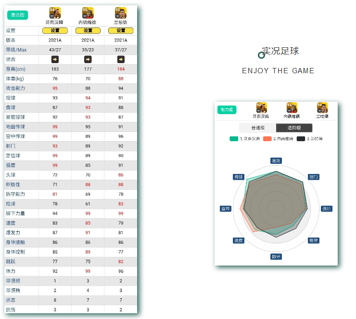Click 兰帕德 avatar in radar panel
The height and width of the screenshot is (319, 356).
coord(322,108)
